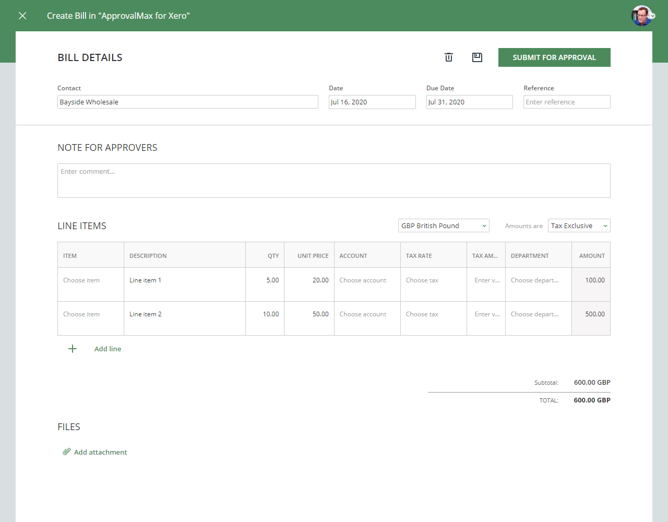Click the TOTAL value 600.00 GBP
668x522 pixels.
click(592, 400)
